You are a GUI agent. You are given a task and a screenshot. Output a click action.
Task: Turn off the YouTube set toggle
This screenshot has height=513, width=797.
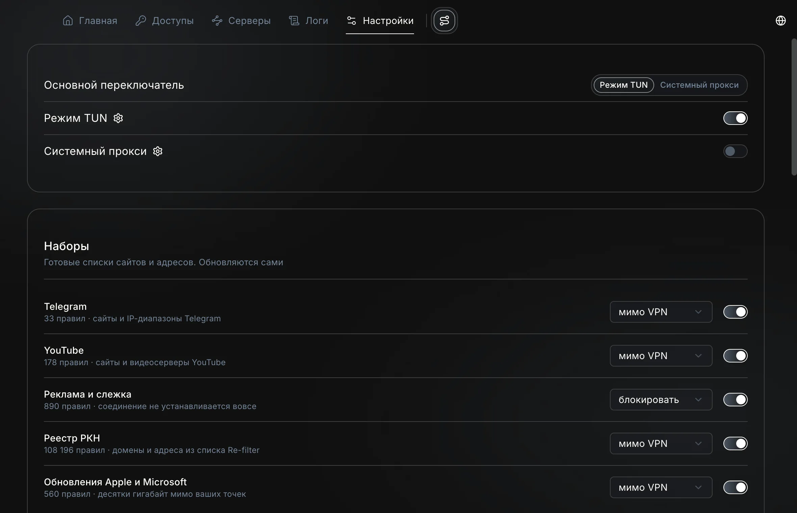735,356
